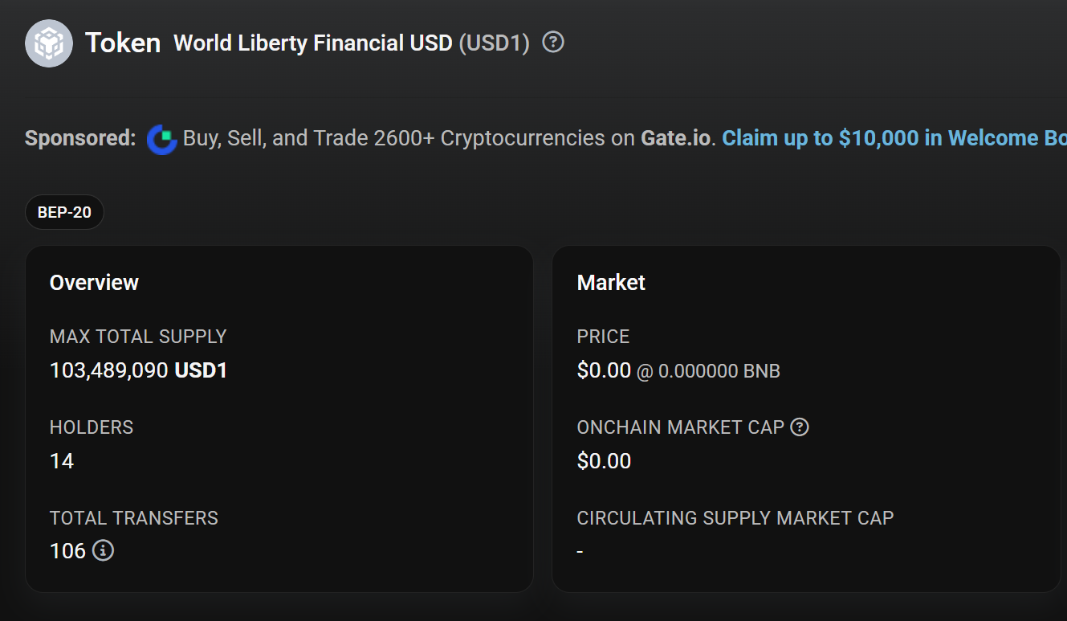Click the total transfers value 106
This screenshot has width=1067, height=621.
68,551
